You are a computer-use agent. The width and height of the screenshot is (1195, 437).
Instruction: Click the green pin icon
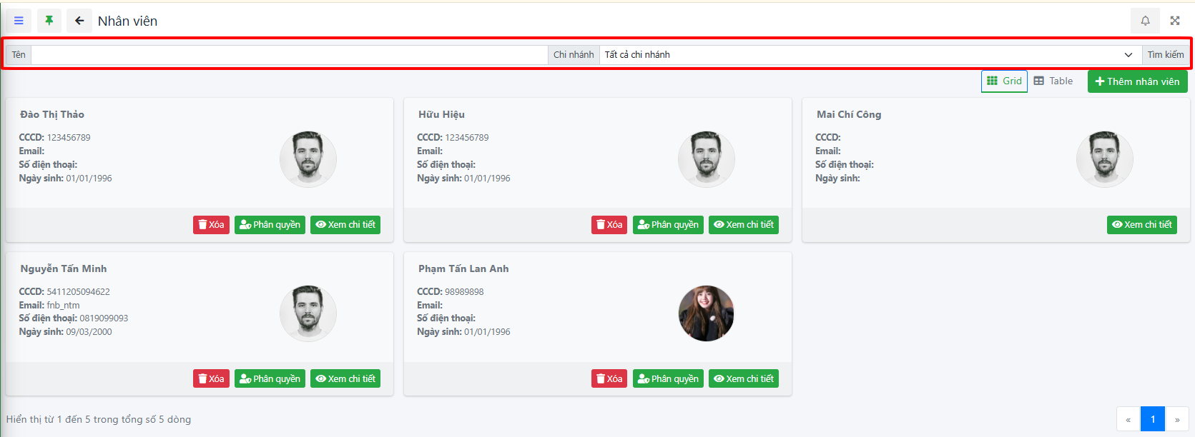tap(49, 21)
